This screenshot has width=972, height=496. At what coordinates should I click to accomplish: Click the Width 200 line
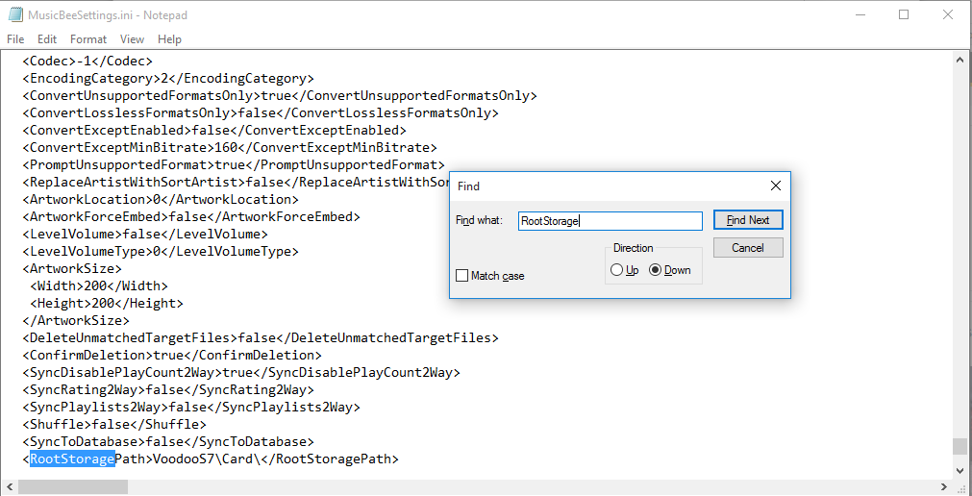(99, 286)
